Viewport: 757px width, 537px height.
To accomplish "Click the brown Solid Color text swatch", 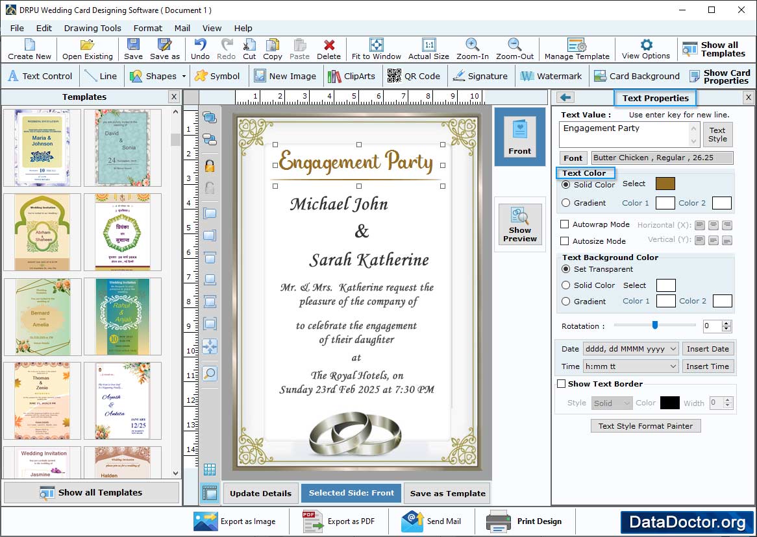I will [x=665, y=184].
